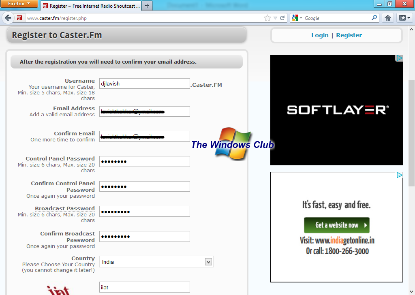Go to the Firefox Home page icon
Viewport: 415px width, 295px height.
[388, 18]
